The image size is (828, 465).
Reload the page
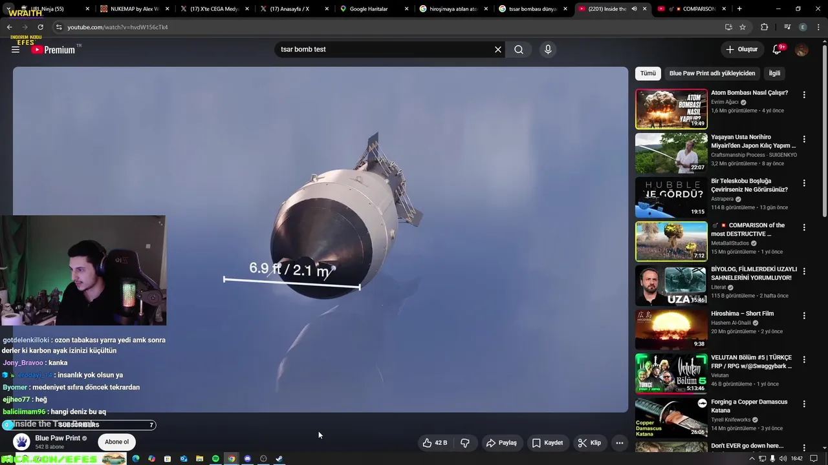(x=40, y=27)
